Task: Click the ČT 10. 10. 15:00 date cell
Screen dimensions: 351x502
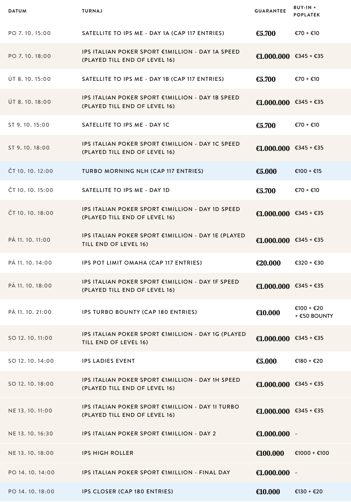Action: pyautogui.click(x=31, y=190)
